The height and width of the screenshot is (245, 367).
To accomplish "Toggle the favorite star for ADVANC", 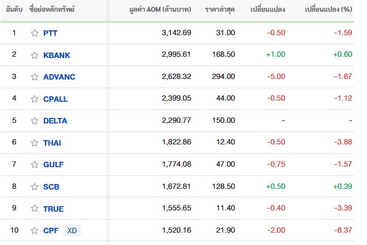I will (x=35, y=77).
